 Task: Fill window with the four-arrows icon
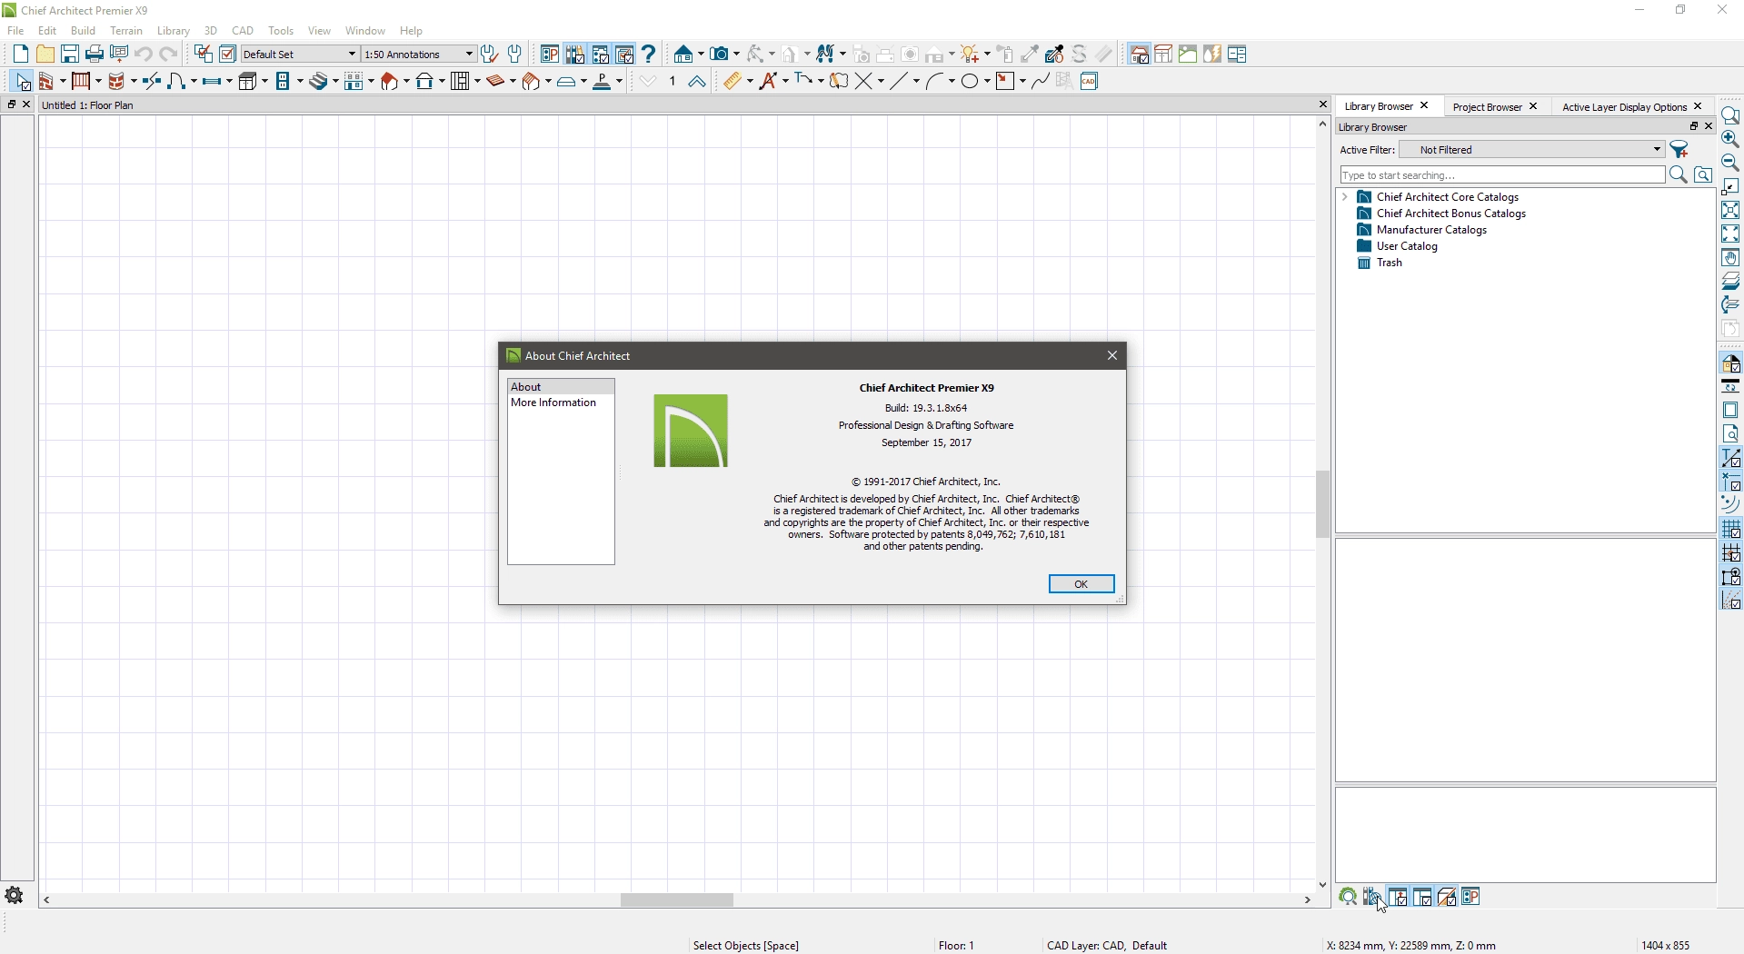tap(1730, 234)
